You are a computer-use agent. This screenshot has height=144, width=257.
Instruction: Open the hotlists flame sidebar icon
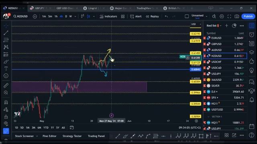tap(251, 61)
